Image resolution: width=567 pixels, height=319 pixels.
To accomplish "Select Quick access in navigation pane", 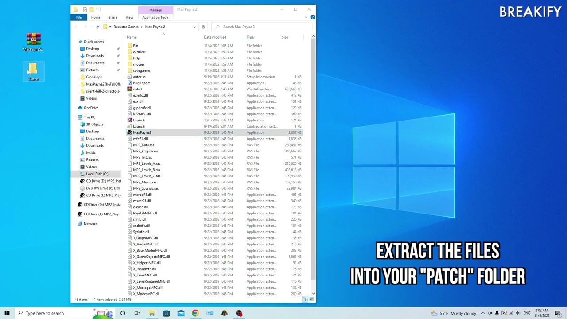I will pos(94,42).
